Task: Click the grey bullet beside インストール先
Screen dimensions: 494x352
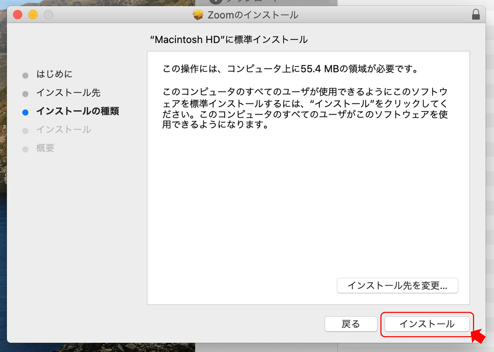Action: point(25,94)
